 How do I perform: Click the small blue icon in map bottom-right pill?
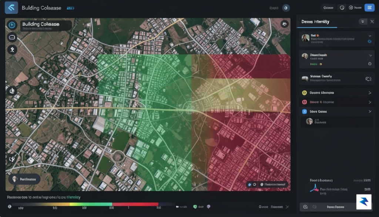(250, 185)
